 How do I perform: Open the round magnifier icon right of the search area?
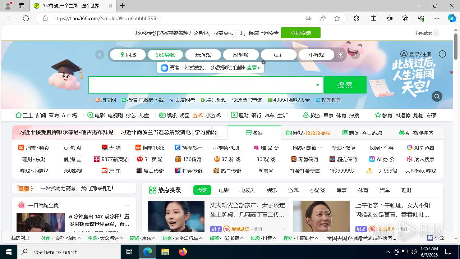tap(437, 96)
